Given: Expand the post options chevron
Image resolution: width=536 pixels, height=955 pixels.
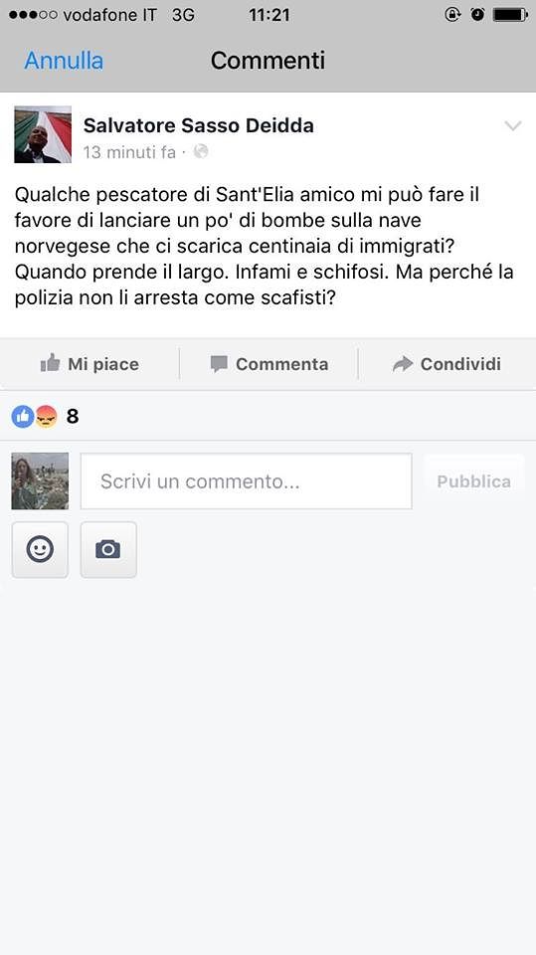Looking at the screenshot, I should [x=513, y=126].
